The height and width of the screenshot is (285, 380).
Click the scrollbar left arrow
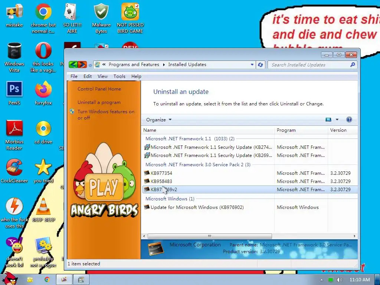pyautogui.click(x=144, y=236)
